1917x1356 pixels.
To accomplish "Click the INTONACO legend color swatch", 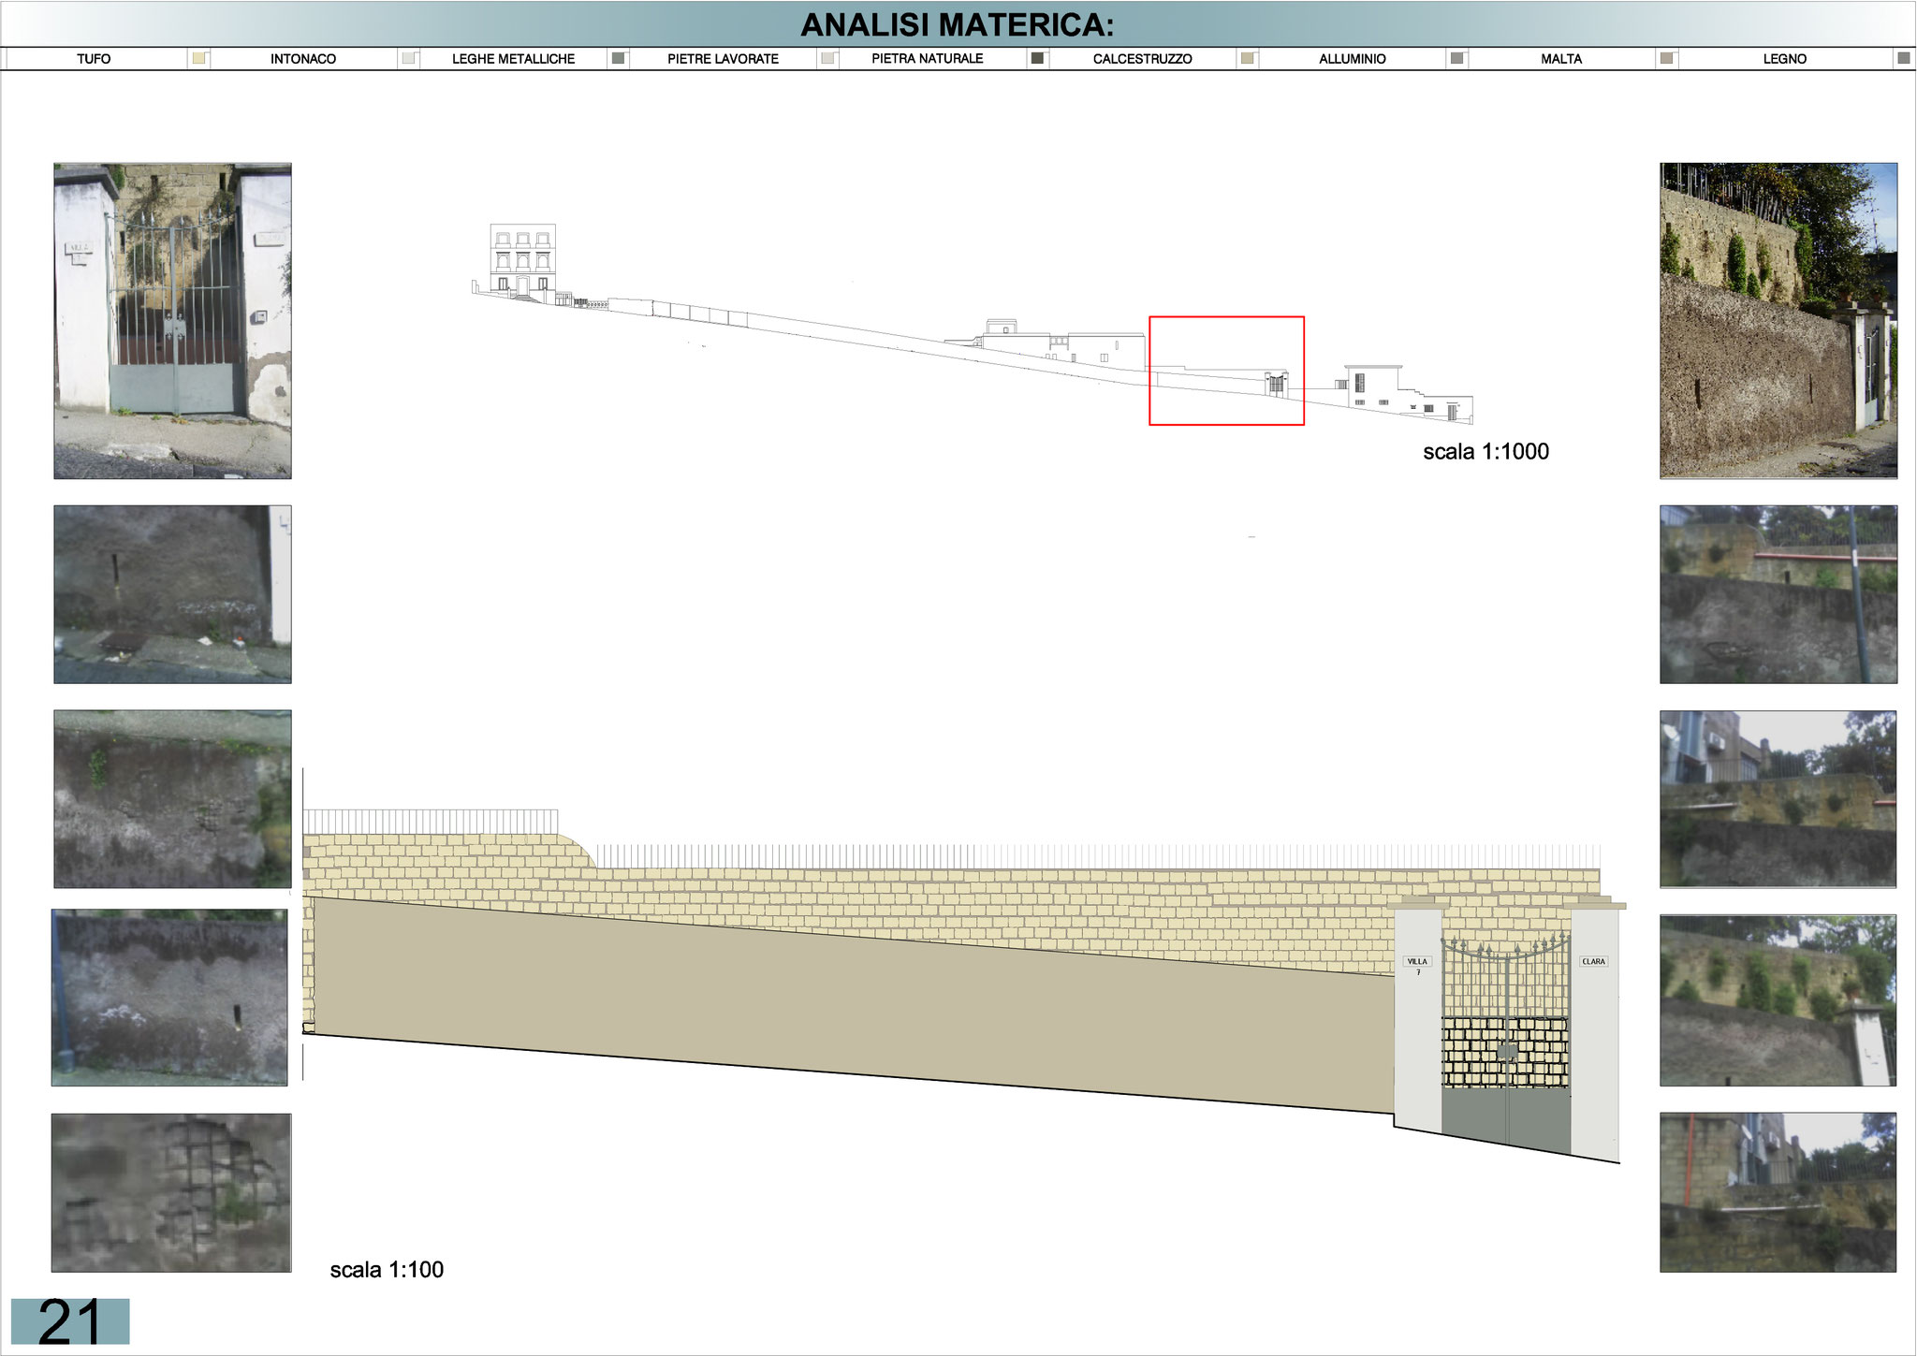I will [x=408, y=58].
